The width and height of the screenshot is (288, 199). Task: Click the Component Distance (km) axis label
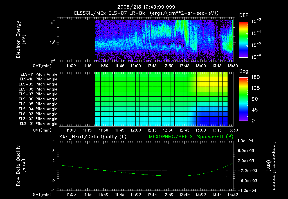coord(271,166)
